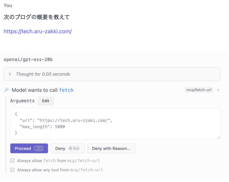Image resolution: width=229 pixels, height=182 pixels.
Task: Click the mcp/fetch-url badge
Action: pyautogui.click(x=199, y=90)
